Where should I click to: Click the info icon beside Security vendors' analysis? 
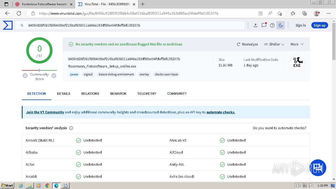(71, 128)
